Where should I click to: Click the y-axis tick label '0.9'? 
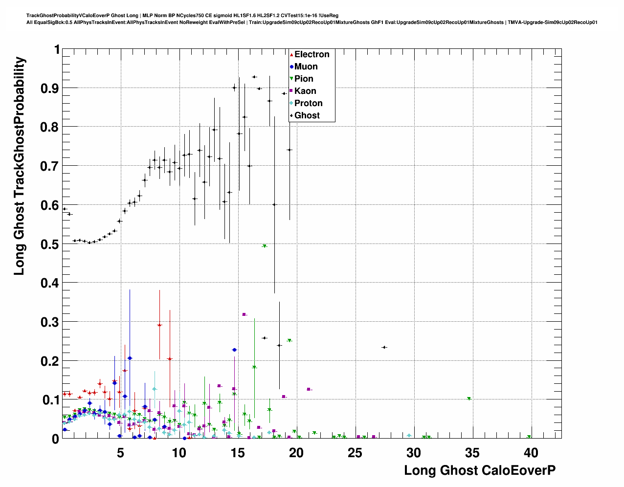pyautogui.click(x=50, y=89)
